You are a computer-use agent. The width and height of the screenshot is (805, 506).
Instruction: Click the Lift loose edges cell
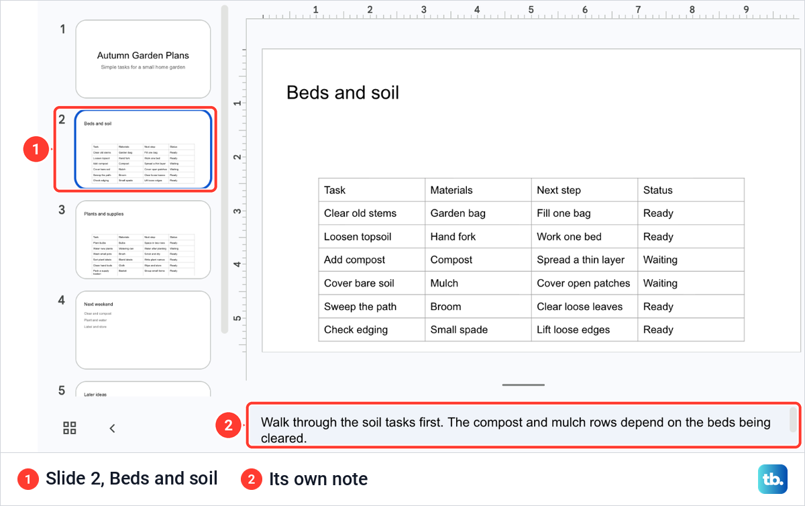584,330
